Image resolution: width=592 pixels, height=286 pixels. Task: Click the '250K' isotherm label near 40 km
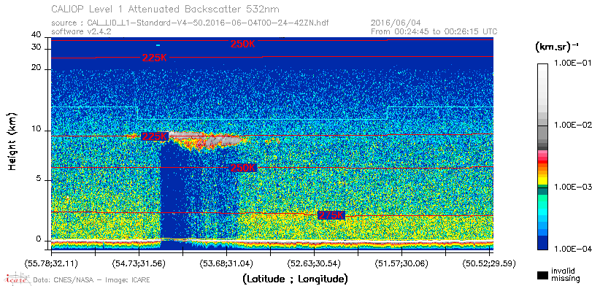(243, 44)
